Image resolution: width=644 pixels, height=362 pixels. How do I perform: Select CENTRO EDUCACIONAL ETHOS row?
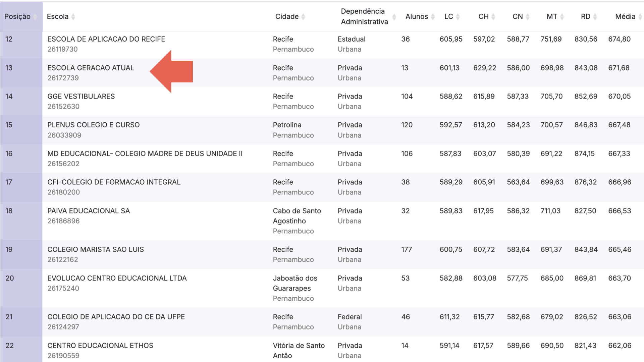click(100, 346)
